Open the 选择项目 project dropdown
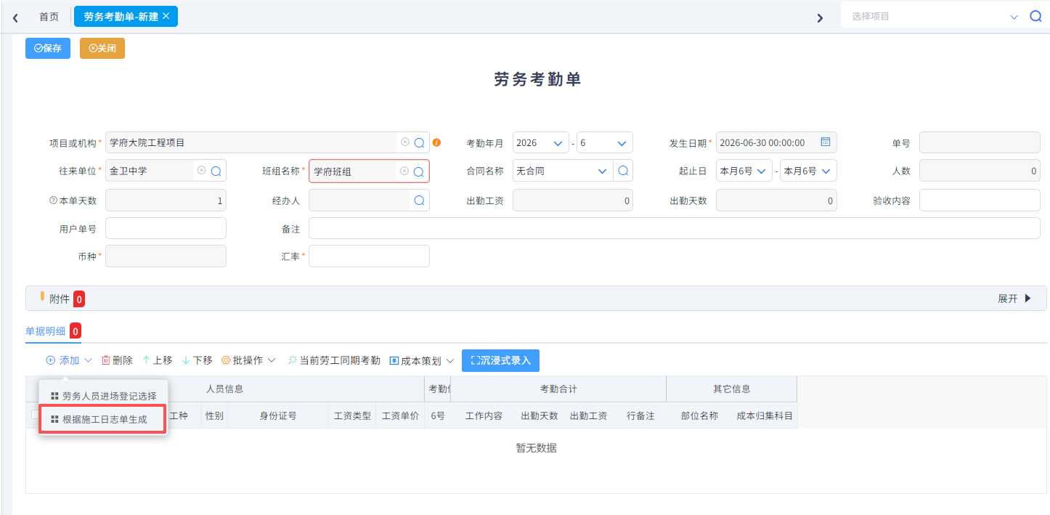1050x515 pixels. (x=1014, y=17)
